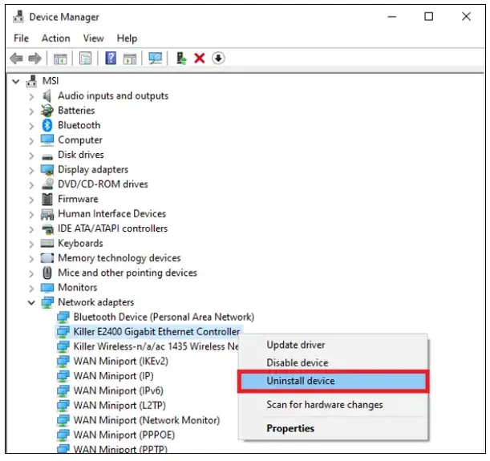Click the DVD/CD-ROM drives disc icon
This screenshot has width=490, height=461.
(47, 184)
